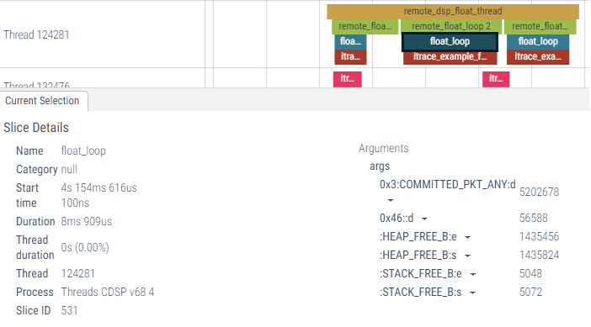Select the highlighted dark float_loop slice
The height and width of the screenshot is (327, 591).
(450, 41)
